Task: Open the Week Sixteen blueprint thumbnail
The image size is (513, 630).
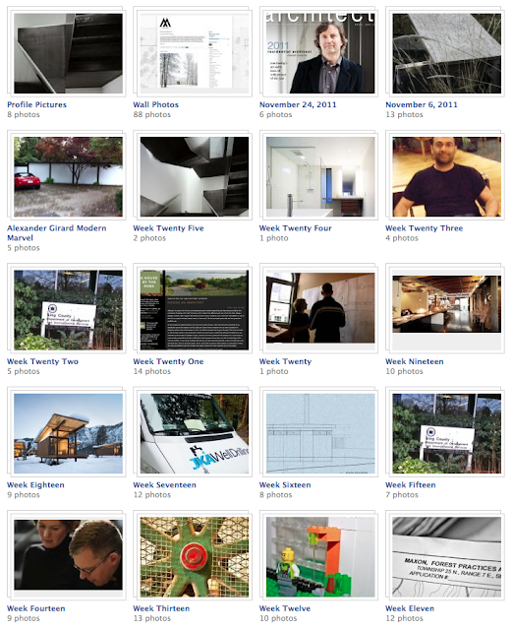Action: pos(320,433)
